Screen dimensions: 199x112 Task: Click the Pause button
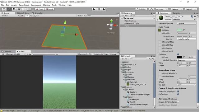99,9
